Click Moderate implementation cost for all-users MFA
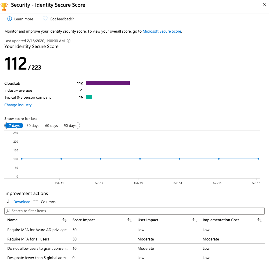Image resolution: width=269 pixels, height=262 pixels. pos(211,239)
